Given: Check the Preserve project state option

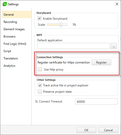Looking at the screenshot, I should pyautogui.click(x=40, y=91).
